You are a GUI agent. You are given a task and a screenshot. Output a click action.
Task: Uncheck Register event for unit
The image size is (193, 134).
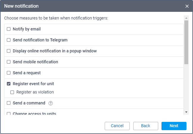[x=9, y=84]
